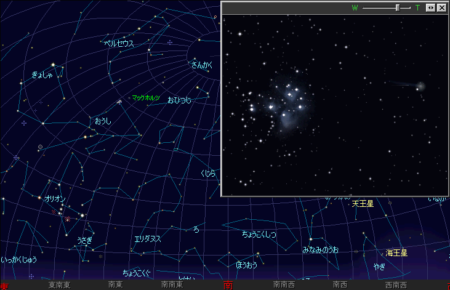450x290 pixels.
Task: Click the comet in the telescope view
Action: point(420,86)
